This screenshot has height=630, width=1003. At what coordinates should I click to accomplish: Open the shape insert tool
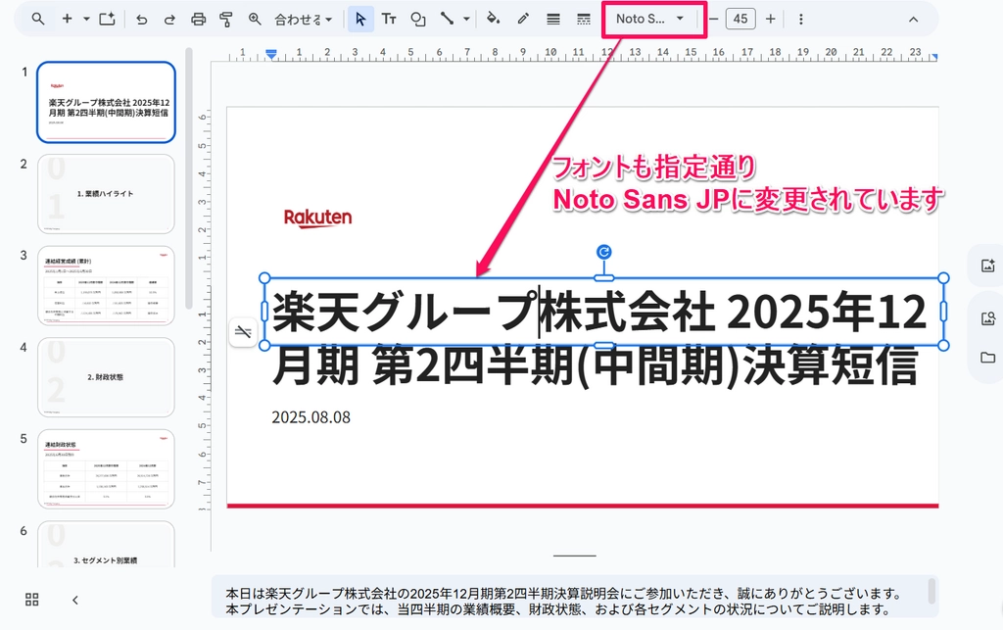click(417, 20)
